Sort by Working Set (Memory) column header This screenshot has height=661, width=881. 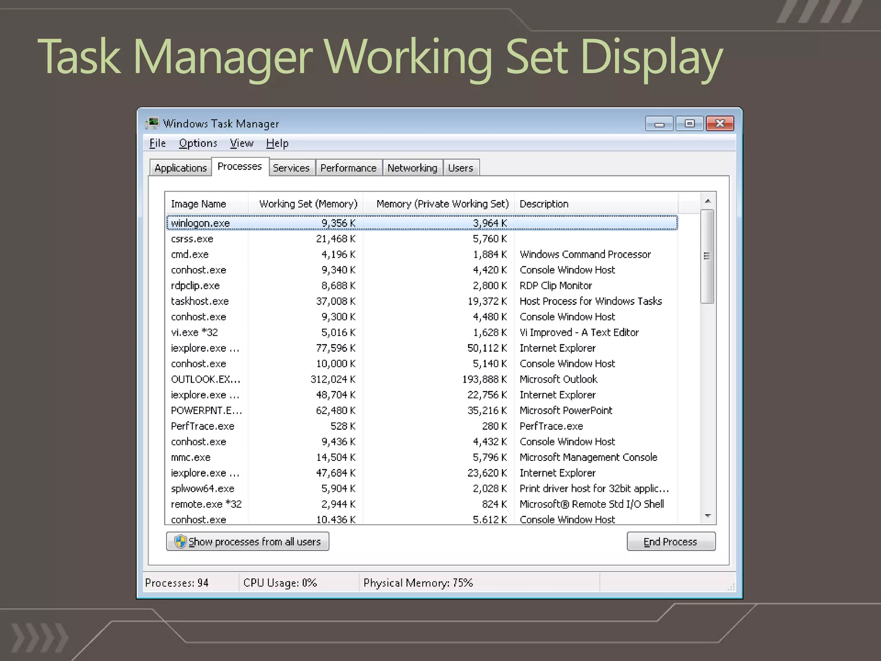pyautogui.click(x=306, y=204)
